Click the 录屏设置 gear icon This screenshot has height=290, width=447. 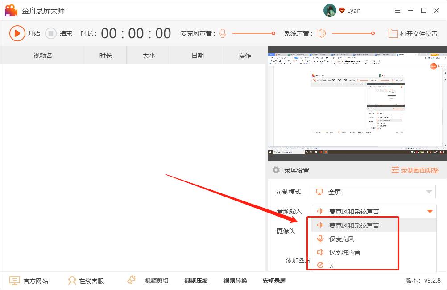276,169
